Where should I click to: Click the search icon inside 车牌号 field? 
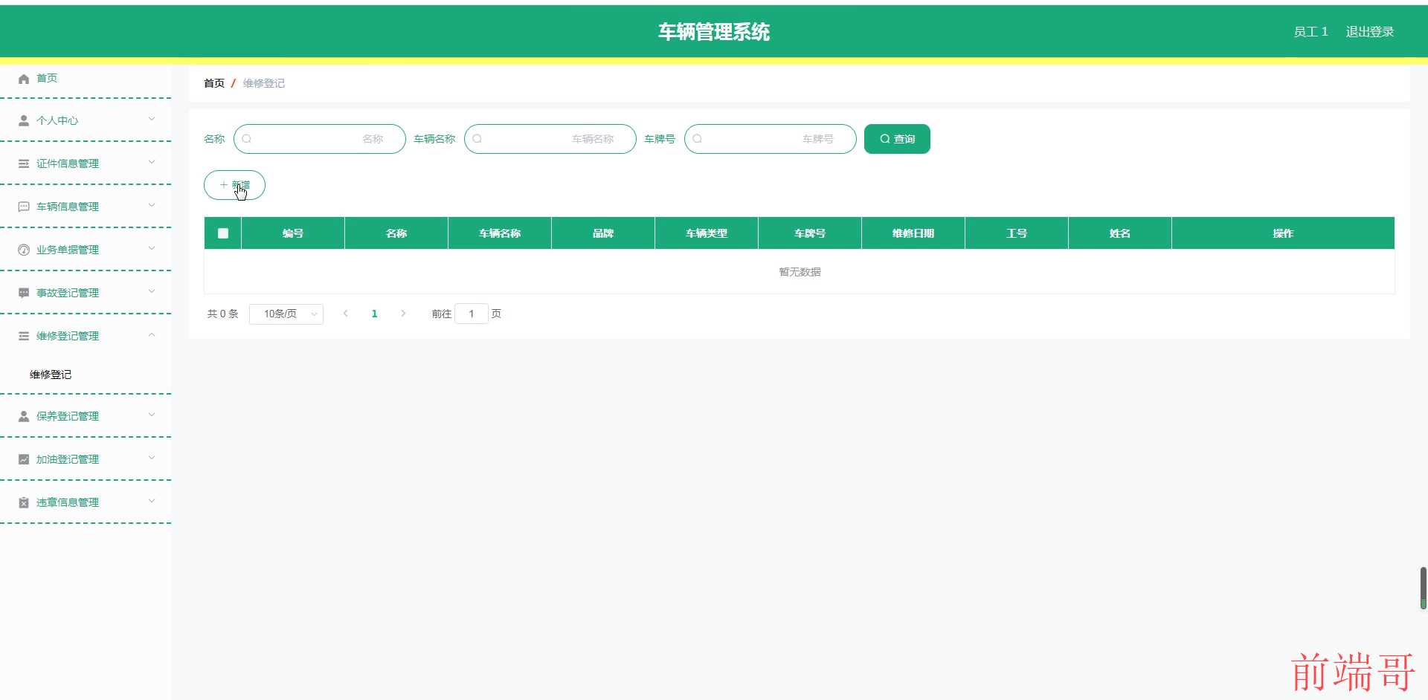tap(698, 139)
